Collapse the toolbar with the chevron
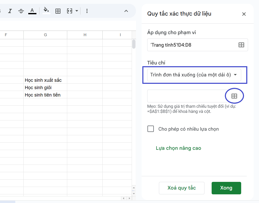 [x=126, y=11]
